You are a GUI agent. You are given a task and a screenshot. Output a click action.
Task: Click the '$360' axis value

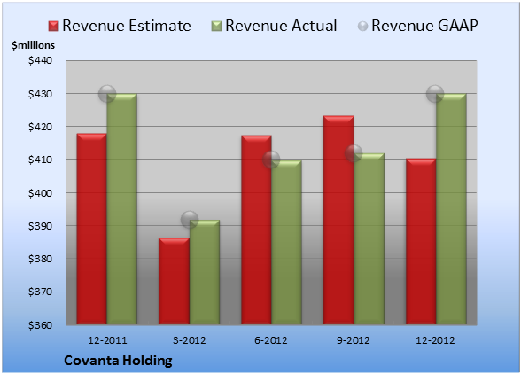click(x=40, y=324)
